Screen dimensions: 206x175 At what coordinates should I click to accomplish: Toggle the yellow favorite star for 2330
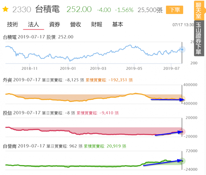click(x=5, y=9)
